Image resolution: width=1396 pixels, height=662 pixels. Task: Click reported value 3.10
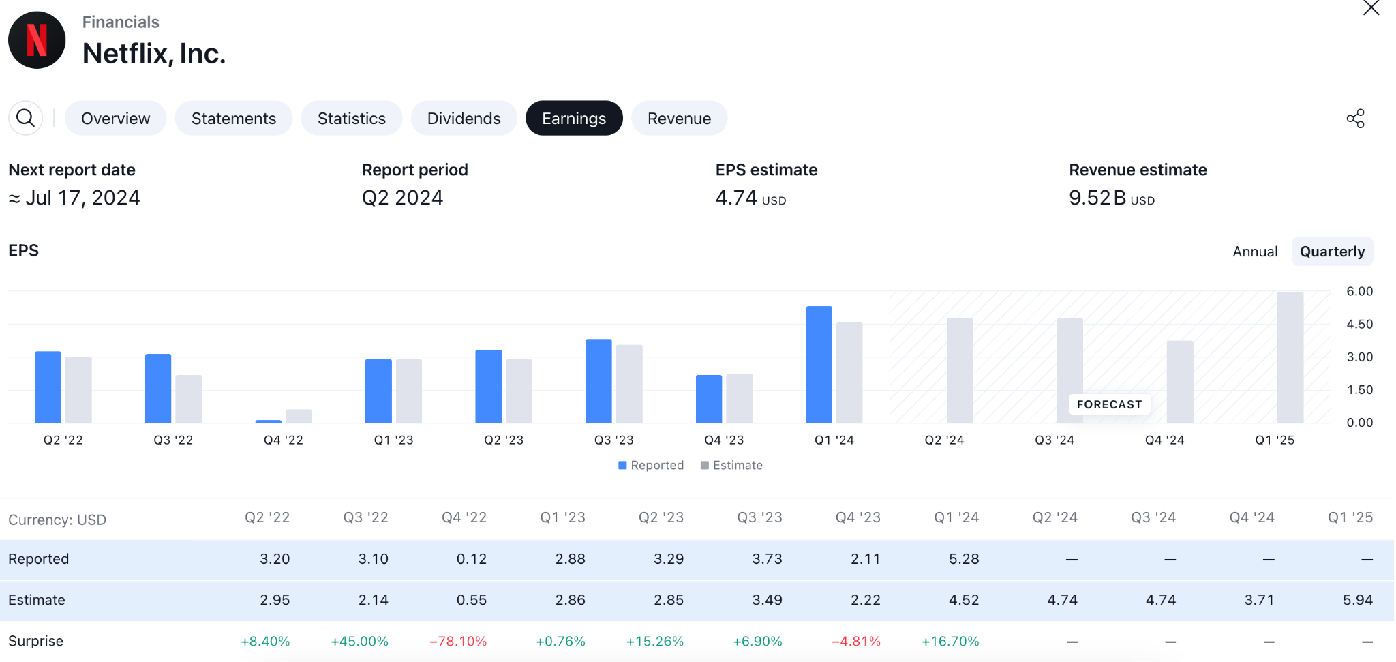[374, 559]
